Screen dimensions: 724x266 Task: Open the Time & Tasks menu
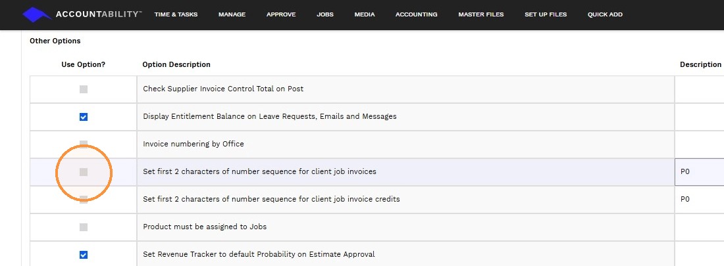176,14
